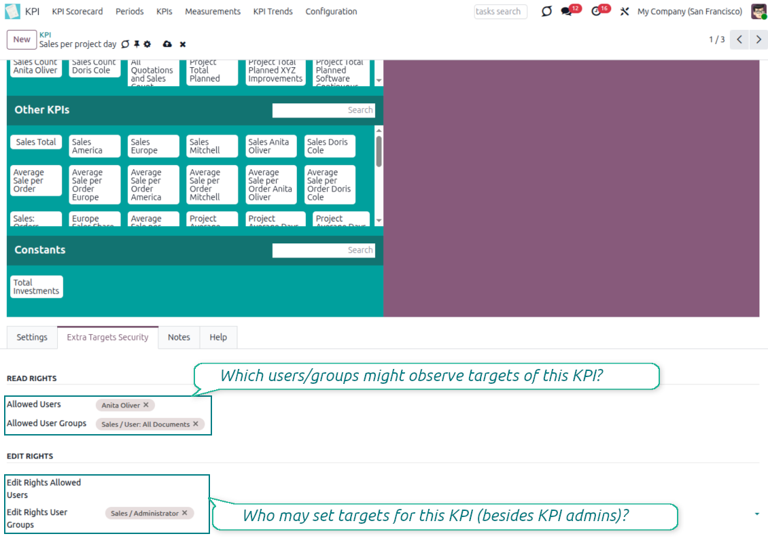The height and width of the screenshot is (551, 768).
Task: Open the discuss messages icon with 12 badge
Action: (x=566, y=12)
